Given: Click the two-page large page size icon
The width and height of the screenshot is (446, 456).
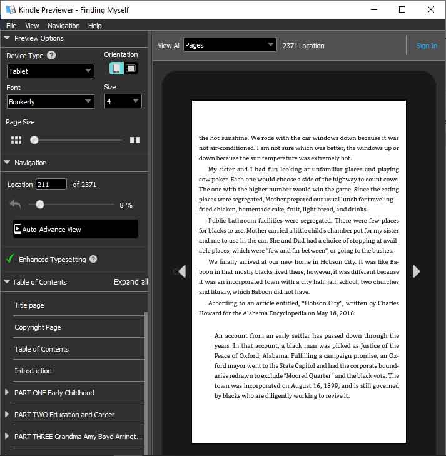Looking at the screenshot, I should [x=135, y=140].
